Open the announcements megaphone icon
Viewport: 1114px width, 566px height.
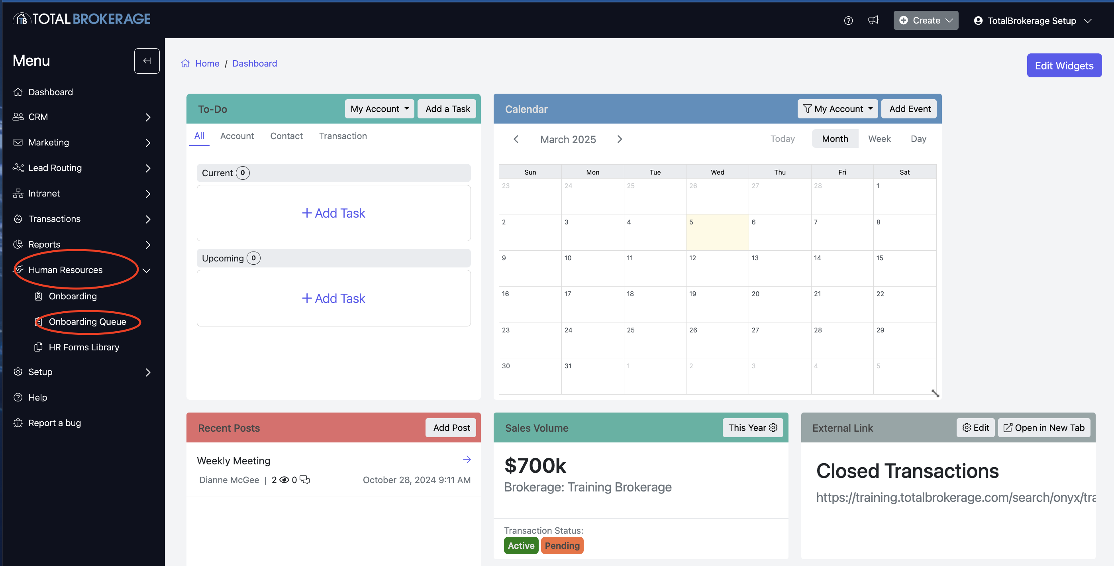(x=873, y=20)
